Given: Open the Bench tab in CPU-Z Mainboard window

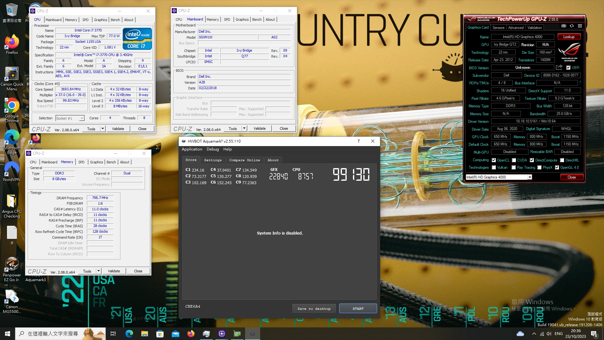Looking at the screenshot, I should (257, 20).
